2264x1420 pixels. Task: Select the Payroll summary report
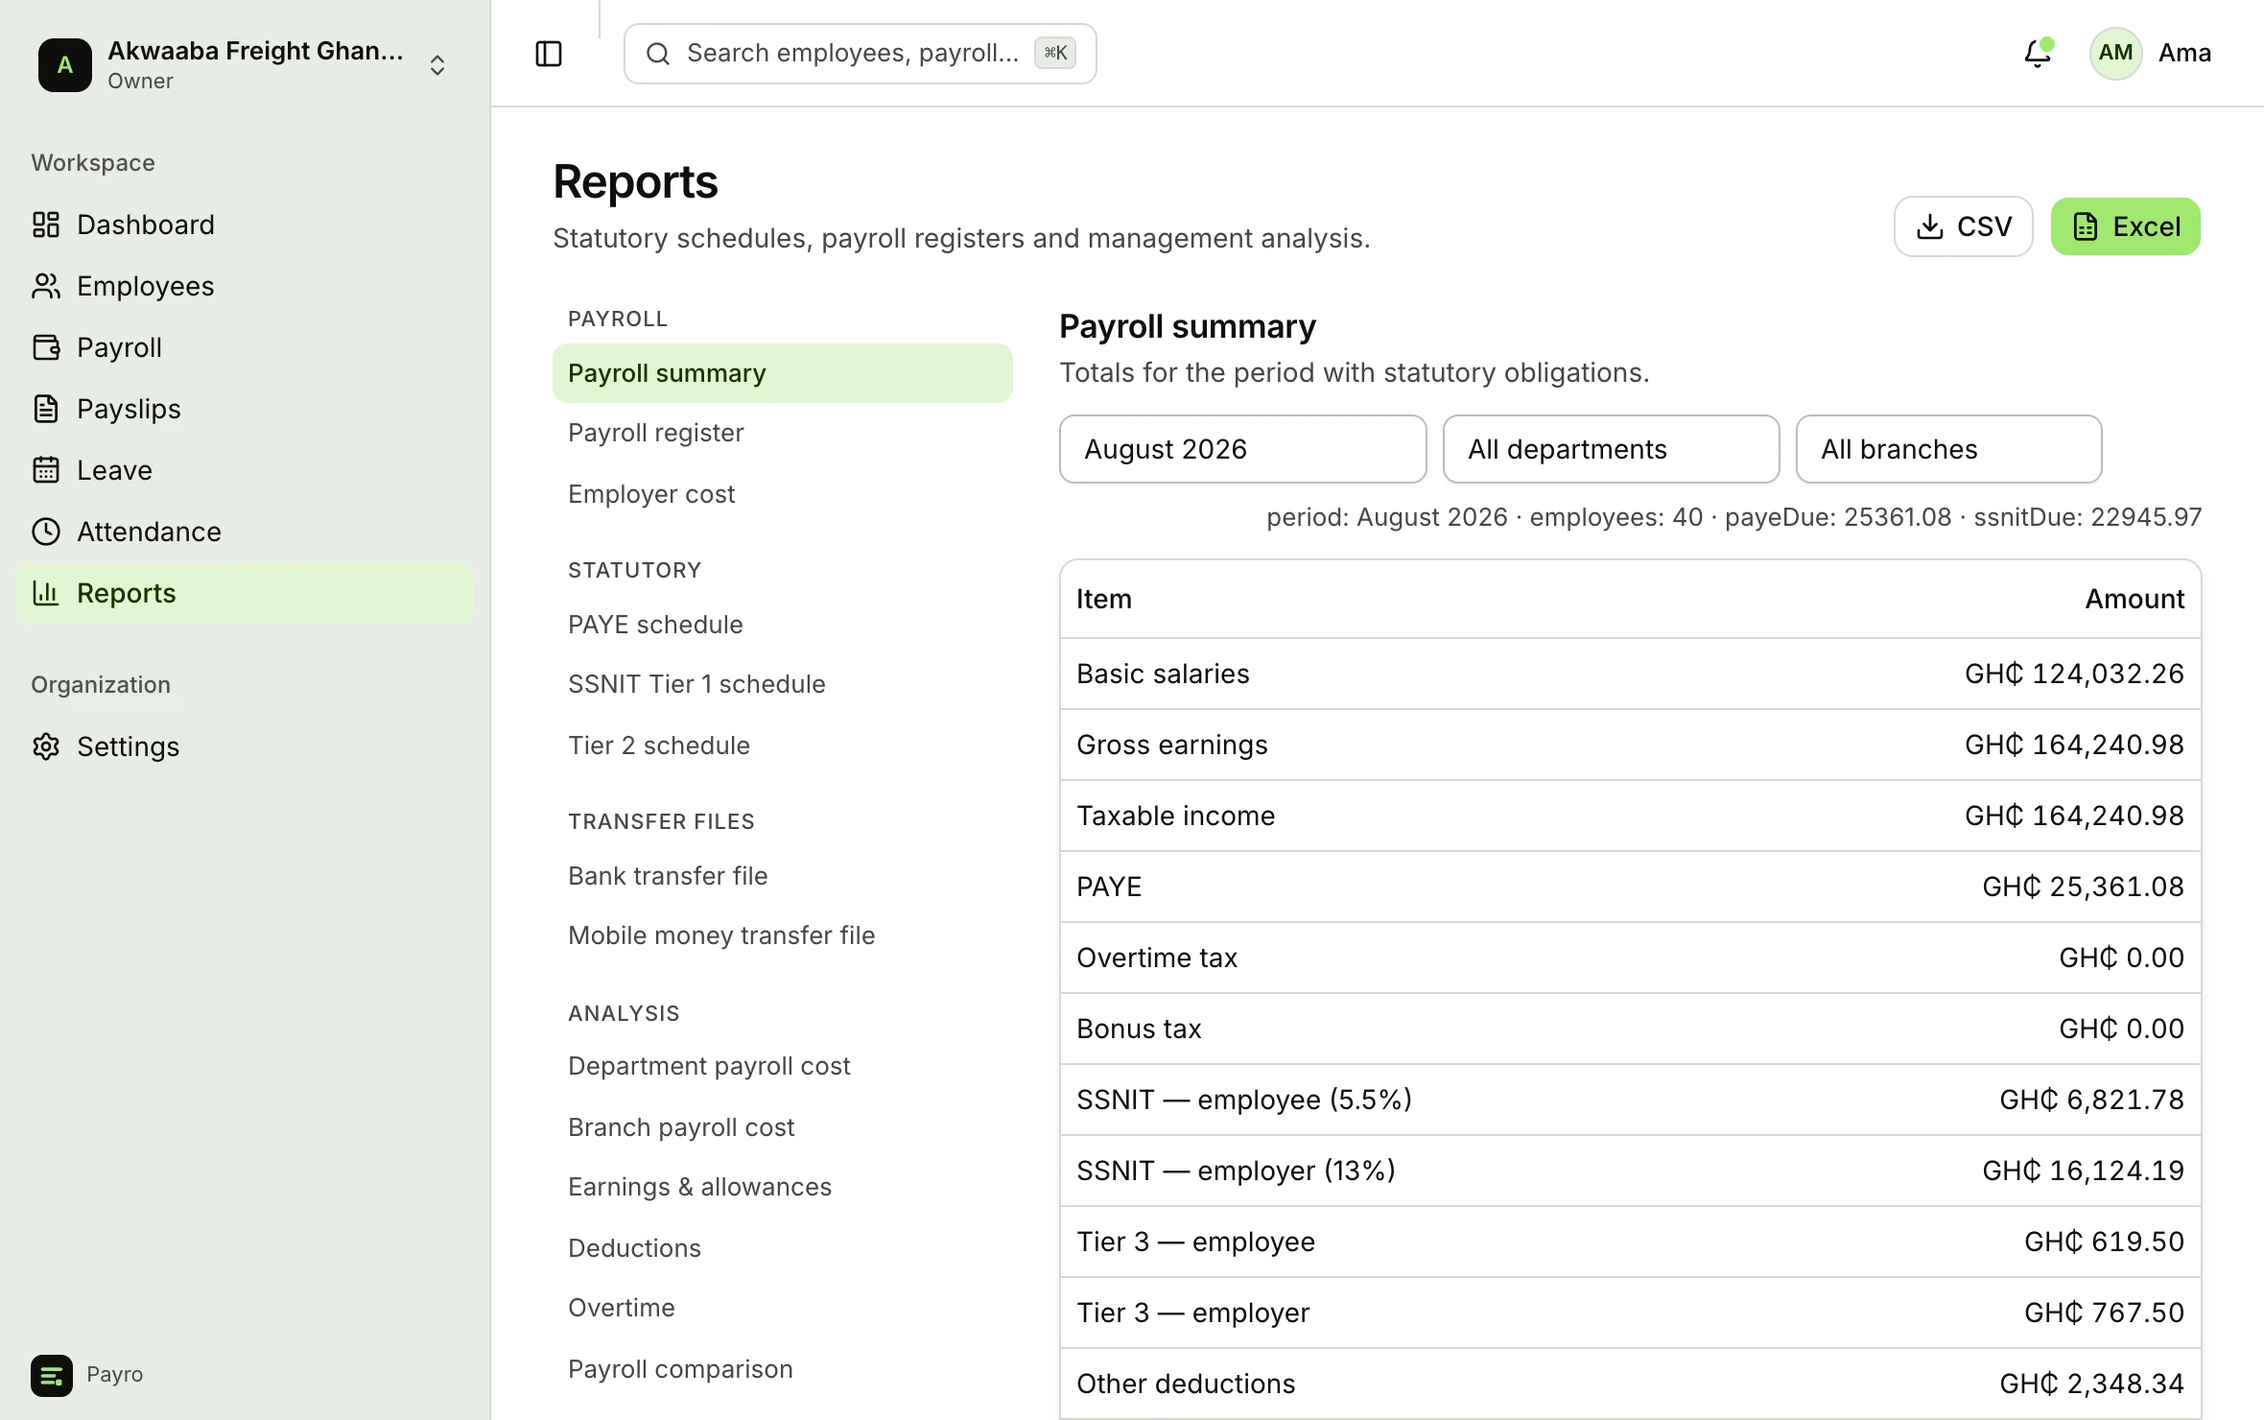tap(782, 373)
